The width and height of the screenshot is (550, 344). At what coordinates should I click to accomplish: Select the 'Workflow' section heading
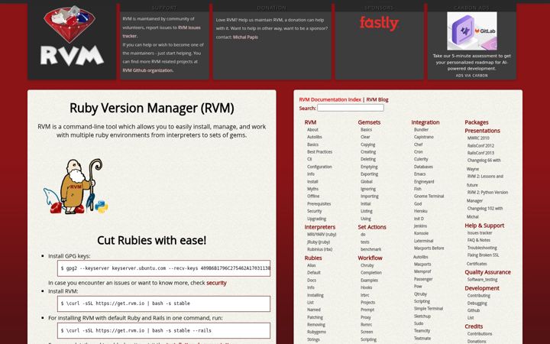(x=370, y=258)
